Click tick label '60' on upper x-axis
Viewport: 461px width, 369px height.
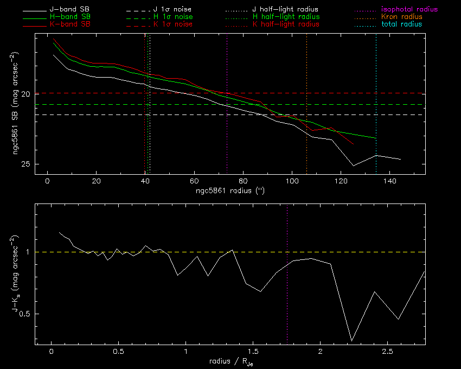click(194, 181)
